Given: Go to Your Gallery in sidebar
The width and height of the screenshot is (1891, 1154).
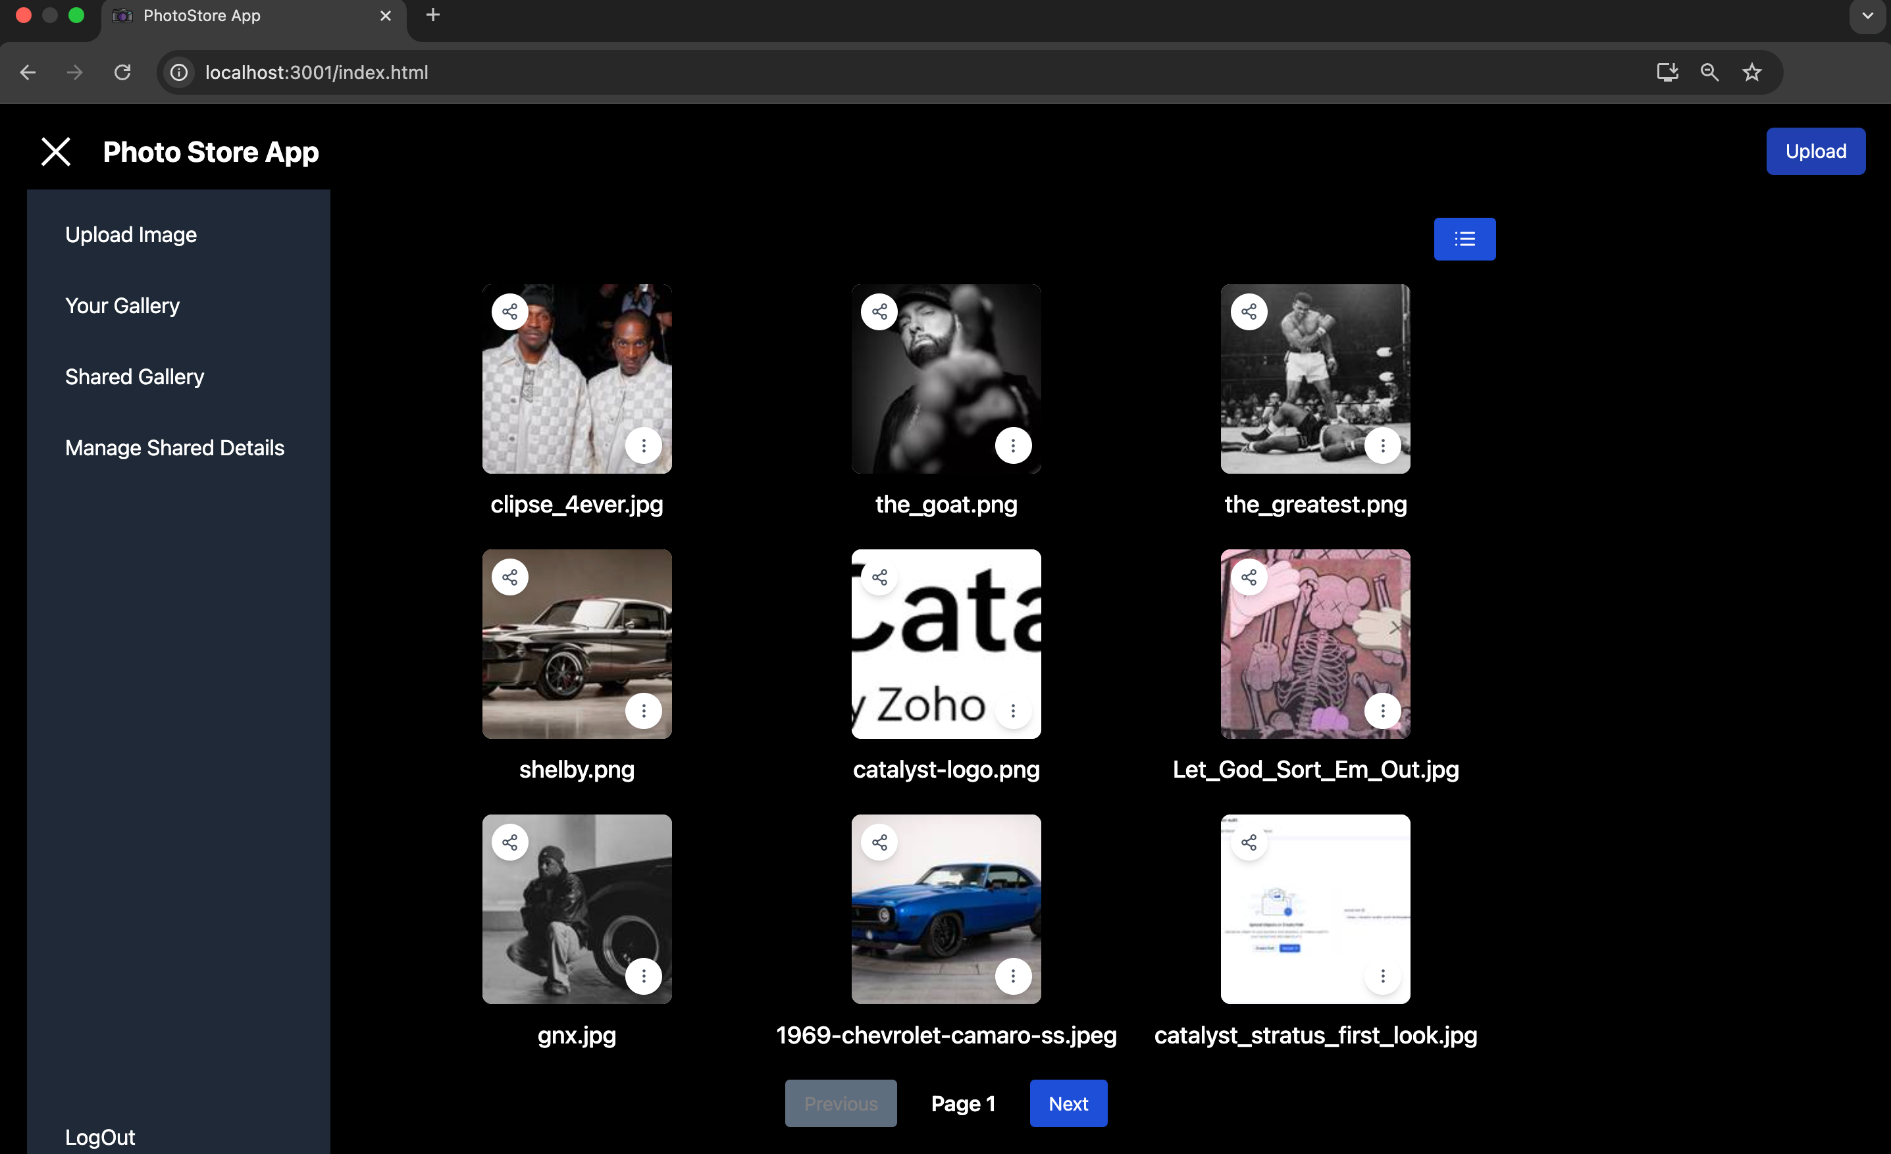Looking at the screenshot, I should pos(122,305).
